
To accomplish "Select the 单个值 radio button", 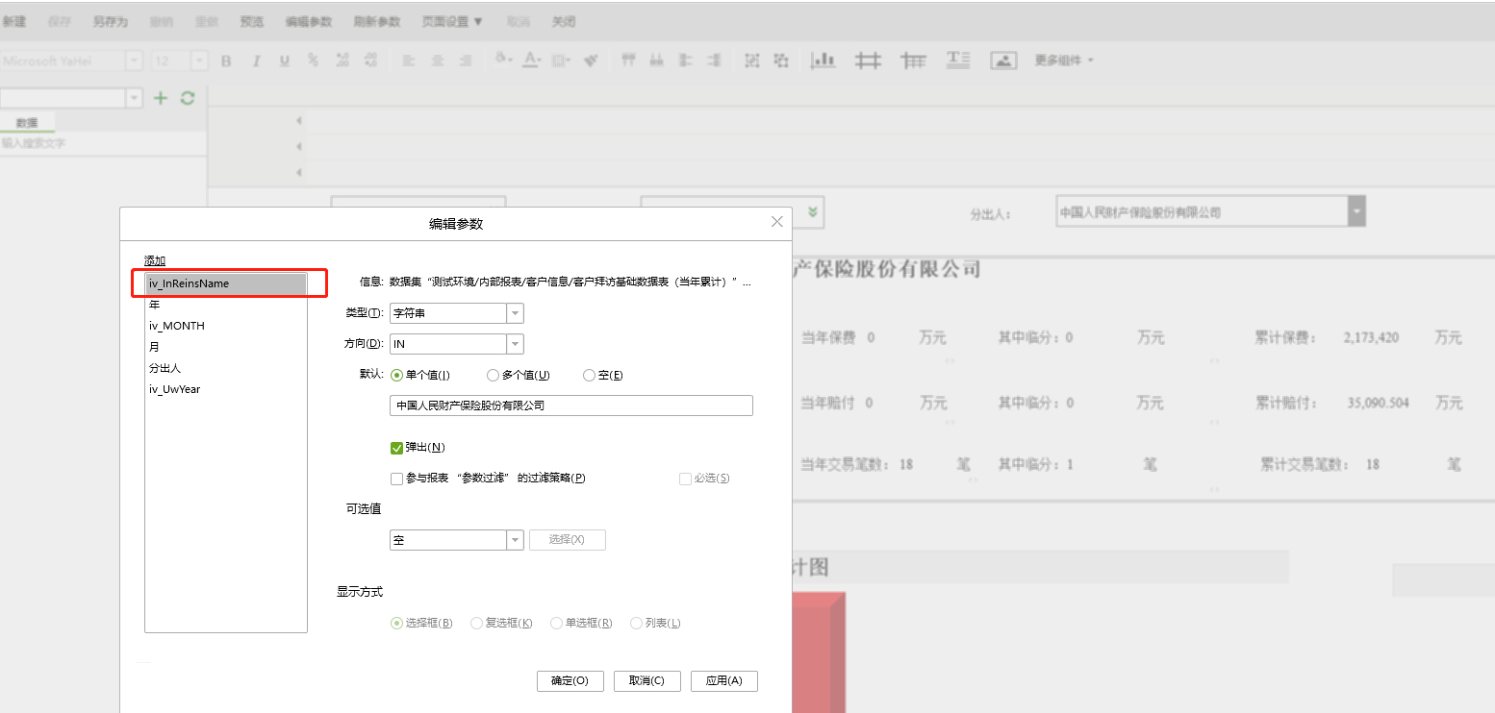I will point(397,376).
